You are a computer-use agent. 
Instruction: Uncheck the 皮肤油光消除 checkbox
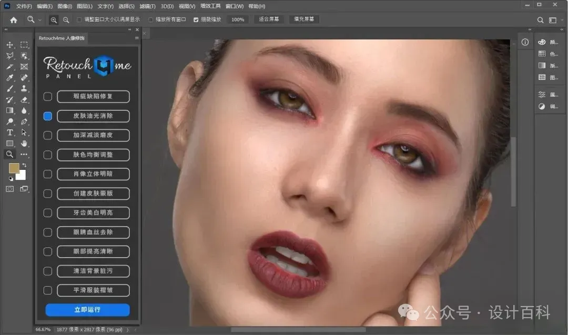(47, 116)
